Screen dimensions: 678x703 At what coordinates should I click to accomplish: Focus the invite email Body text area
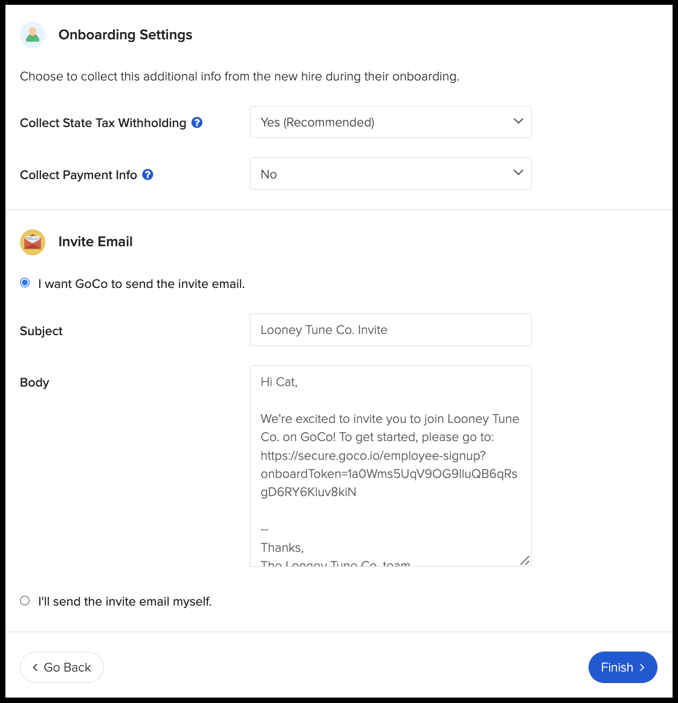point(390,466)
